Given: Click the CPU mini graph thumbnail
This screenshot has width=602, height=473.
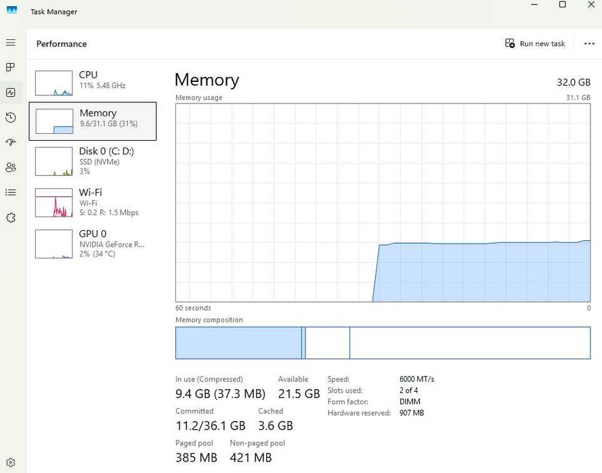Looking at the screenshot, I should tap(53, 83).
